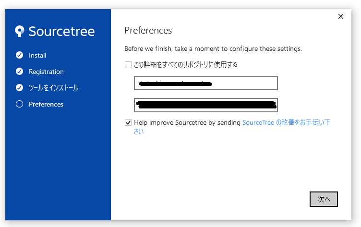The image size is (361, 227).
Task: Uncheck the Help improve Sourcetree checkbox
Action: pyautogui.click(x=128, y=122)
